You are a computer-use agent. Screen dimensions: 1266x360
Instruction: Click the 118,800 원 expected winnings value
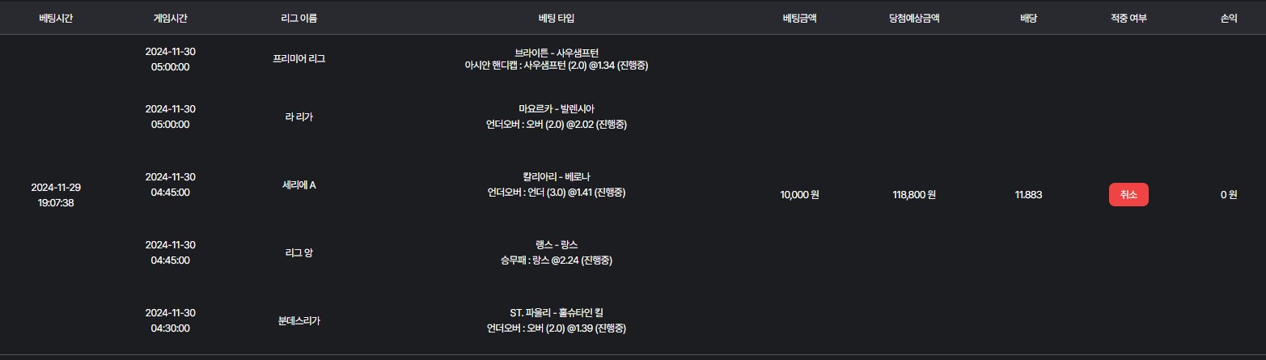(913, 195)
